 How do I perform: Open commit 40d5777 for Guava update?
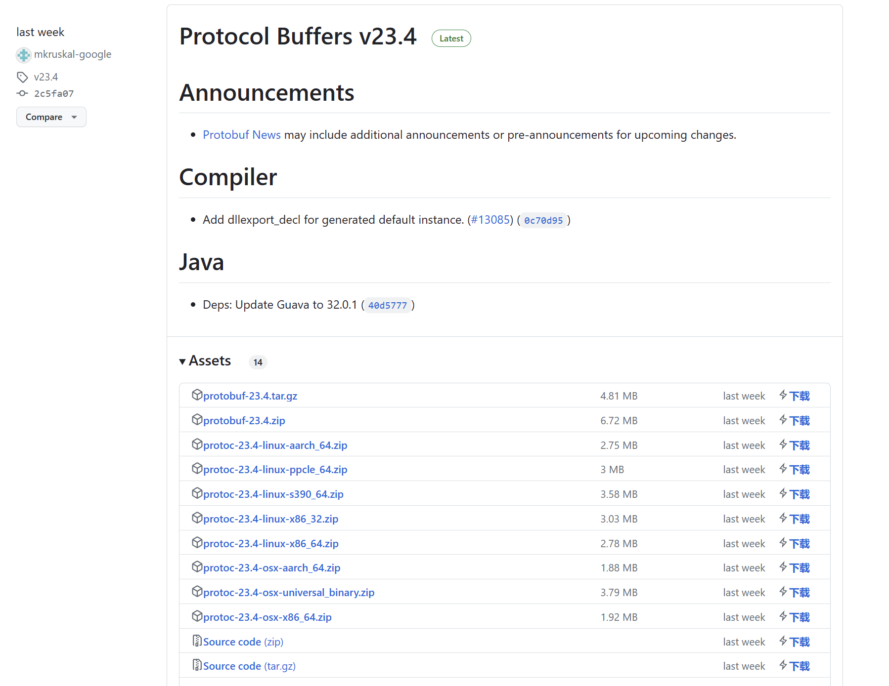point(387,305)
